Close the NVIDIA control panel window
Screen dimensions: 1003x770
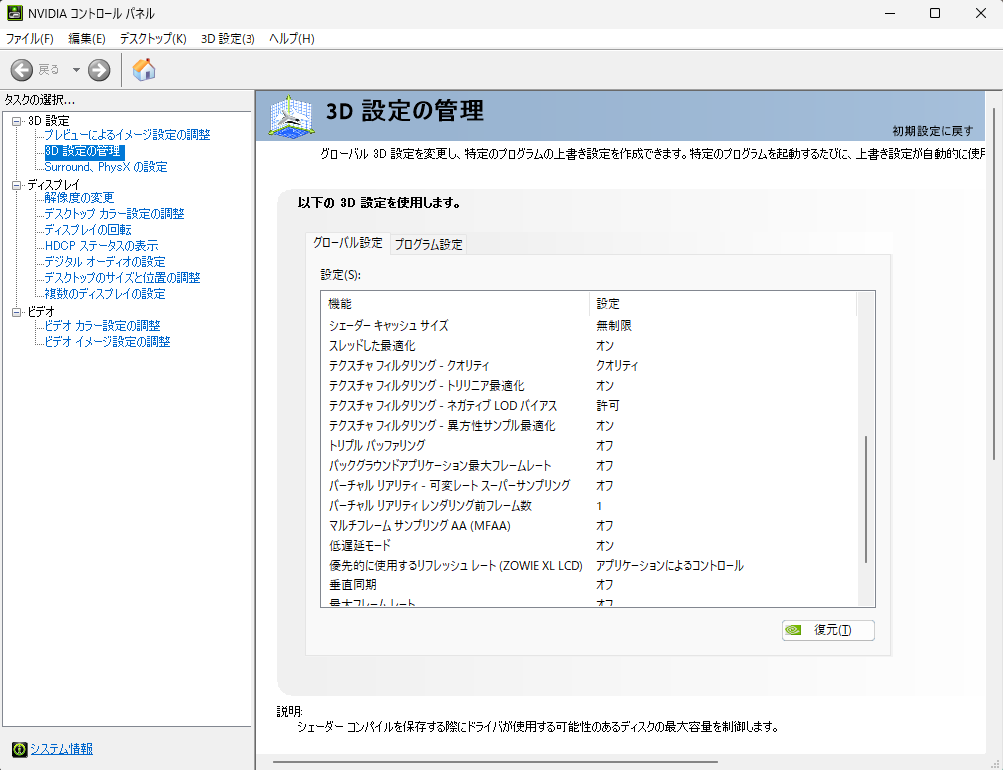coord(980,13)
